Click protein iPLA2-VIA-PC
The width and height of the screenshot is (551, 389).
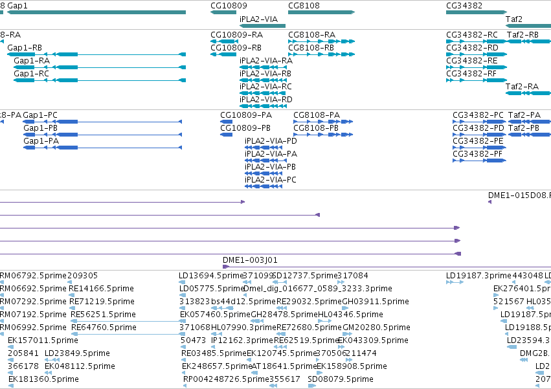264,186
